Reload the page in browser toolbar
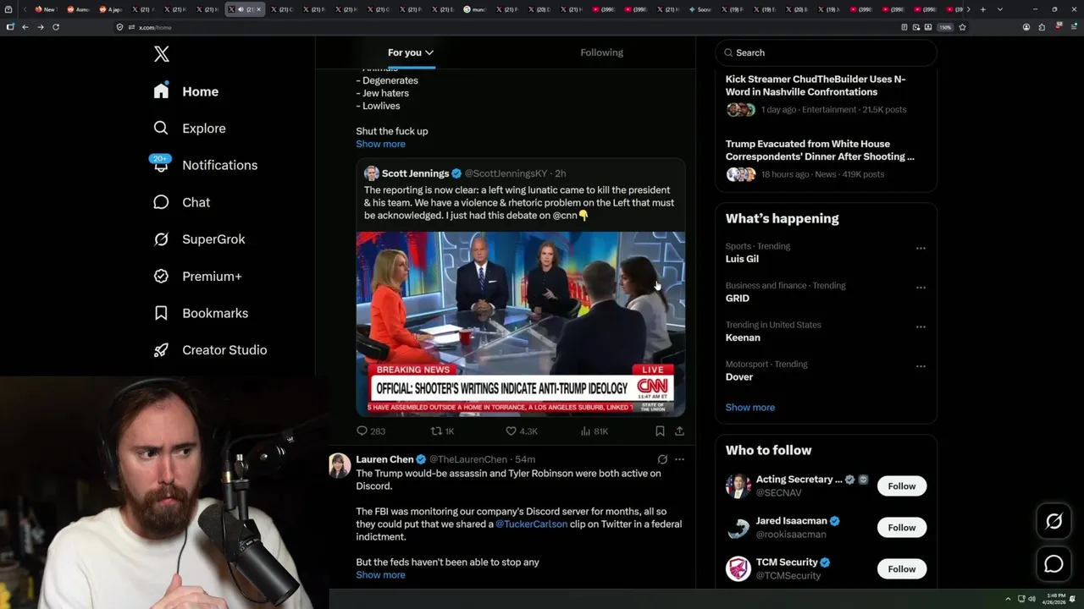The width and height of the screenshot is (1084, 609). coord(56,27)
